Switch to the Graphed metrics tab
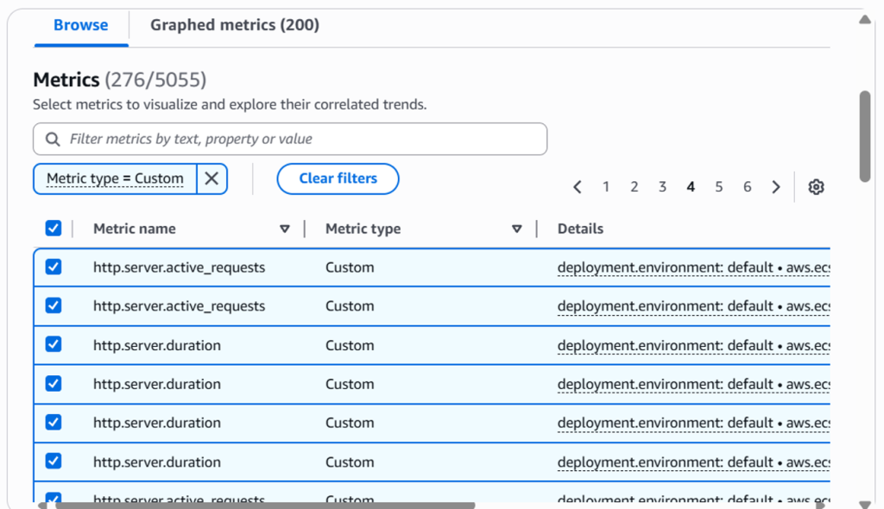The image size is (884, 509). [234, 25]
